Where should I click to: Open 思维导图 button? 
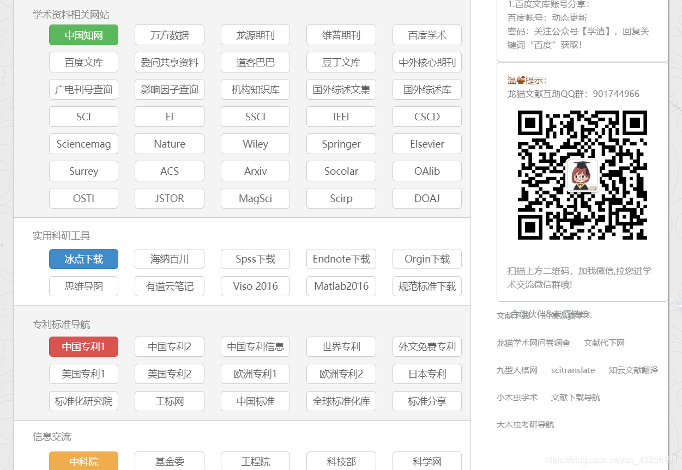coord(83,286)
